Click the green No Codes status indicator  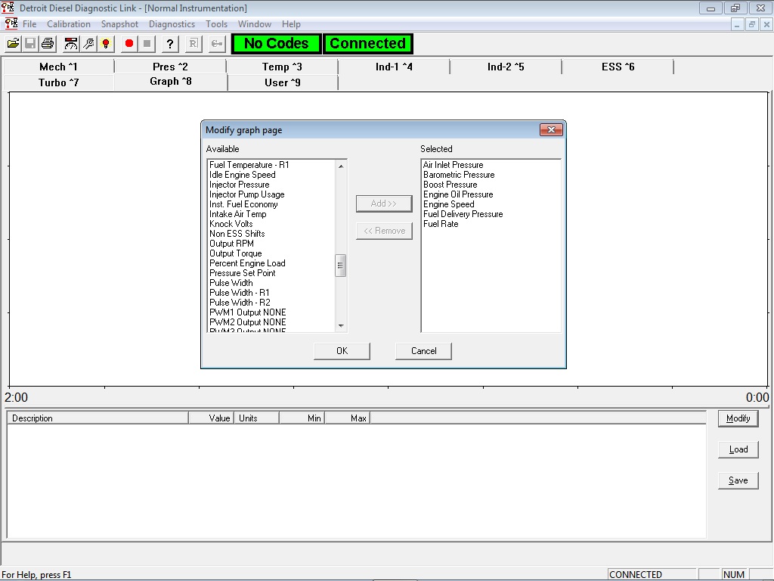[x=275, y=43]
